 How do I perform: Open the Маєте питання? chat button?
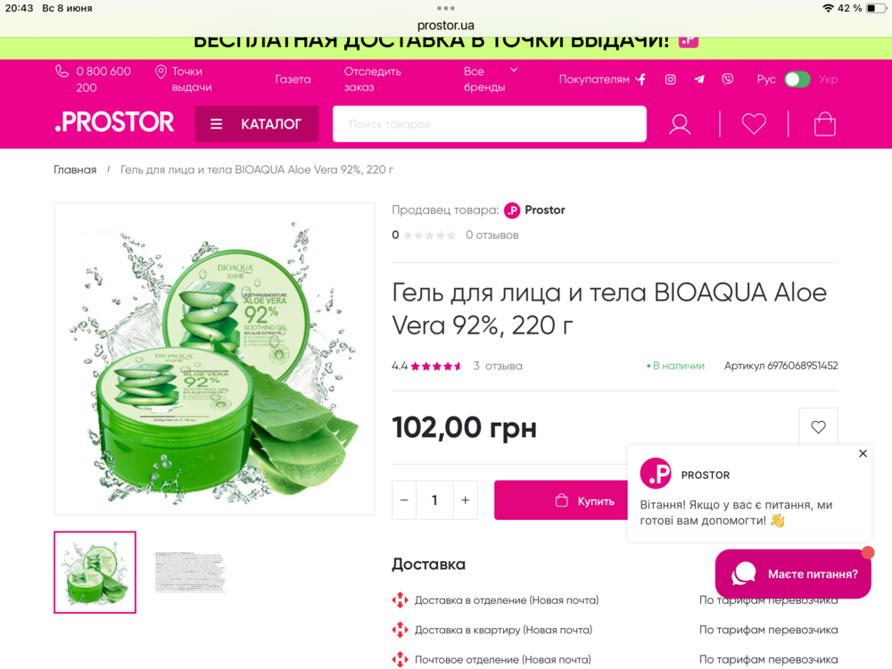(793, 574)
